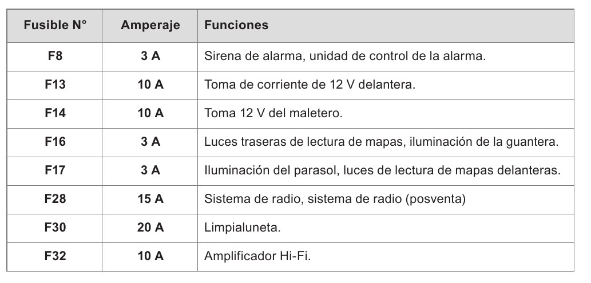Click the 15 A amperage value
The height and width of the screenshot is (283, 591).
click(150, 199)
